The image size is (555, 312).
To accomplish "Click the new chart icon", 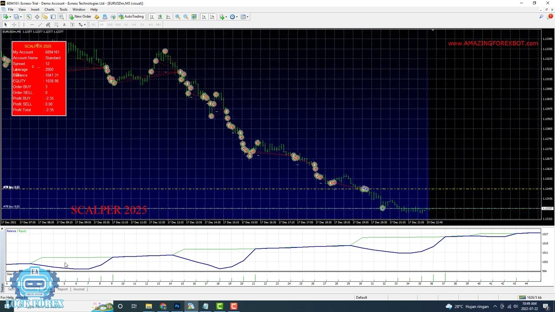I will tap(6, 16).
